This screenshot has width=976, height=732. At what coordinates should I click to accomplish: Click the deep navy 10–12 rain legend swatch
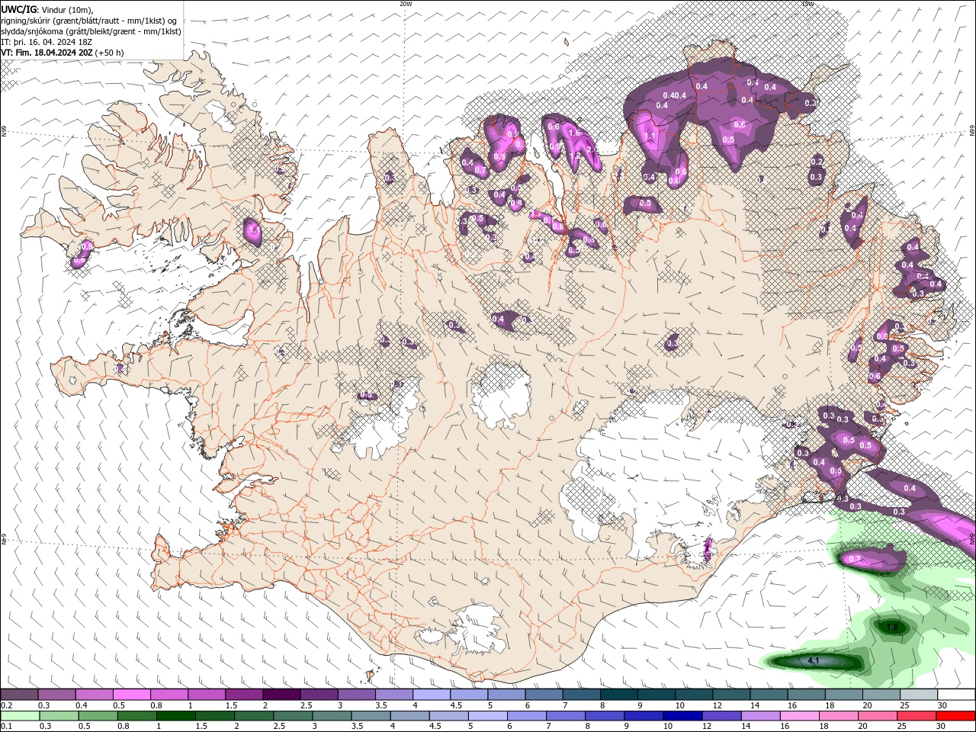(682, 716)
